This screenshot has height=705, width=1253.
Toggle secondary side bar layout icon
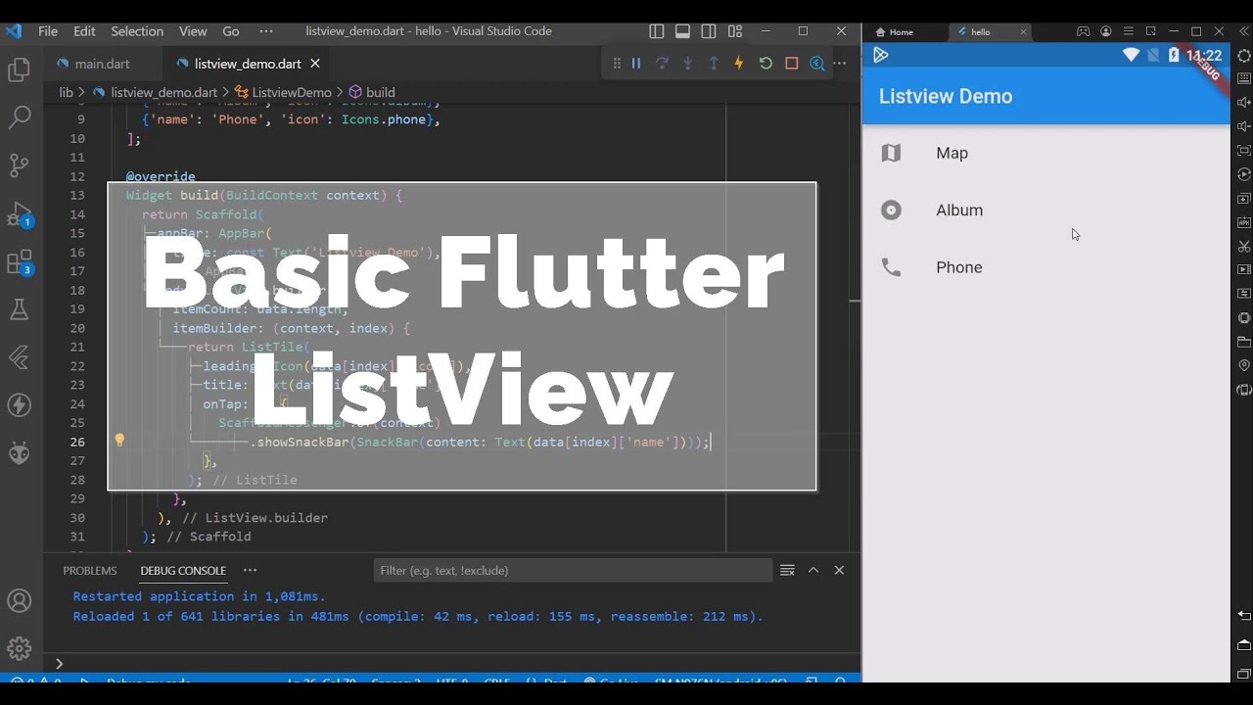click(x=709, y=31)
